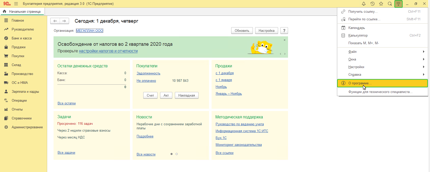Screen dimensions: 430x172
Task: Open the main hamburger menu icon
Action: click(x=16, y=4)
